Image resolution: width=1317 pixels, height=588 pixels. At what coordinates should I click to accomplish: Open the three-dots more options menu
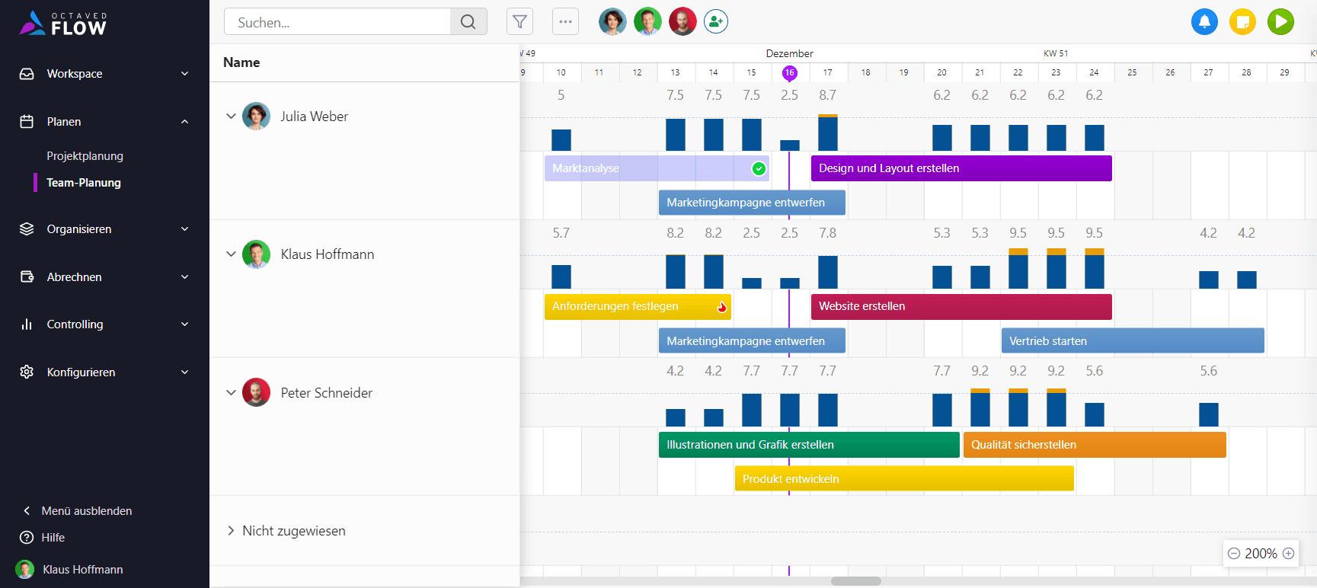coord(565,22)
